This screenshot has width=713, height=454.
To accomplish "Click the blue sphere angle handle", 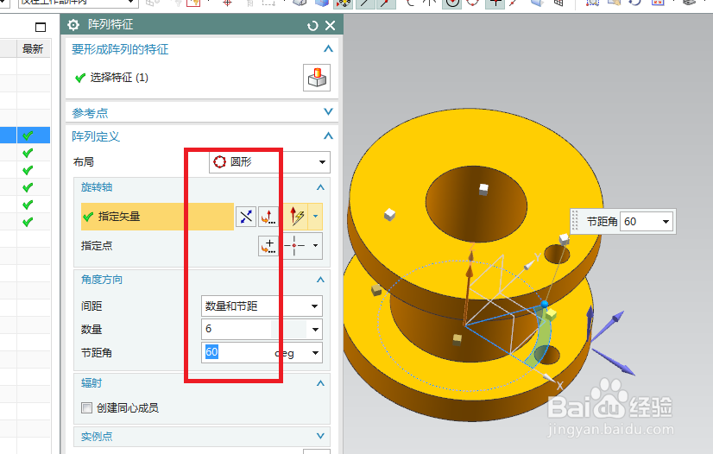I will pos(545,304).
